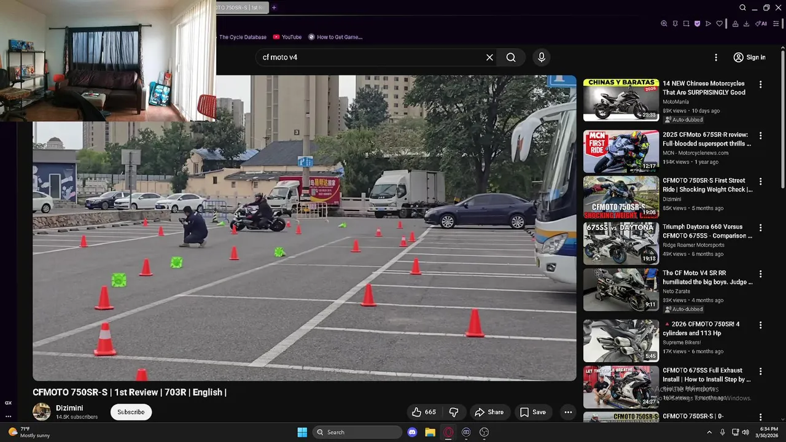The width and height of the screenshot is (786, 442).
Task: Open CFMOTO 675SS Full Exhaust Install thumbnail
Action: 621,387
